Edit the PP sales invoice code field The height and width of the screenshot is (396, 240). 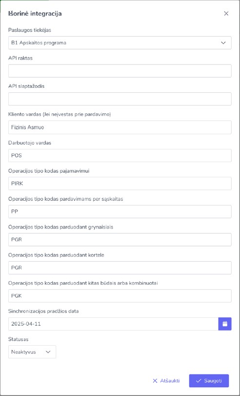pyautogui.click(x=120, y=211)
